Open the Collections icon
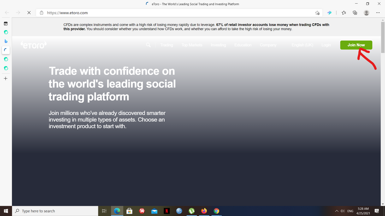The image size is (385, 216). 355,13
